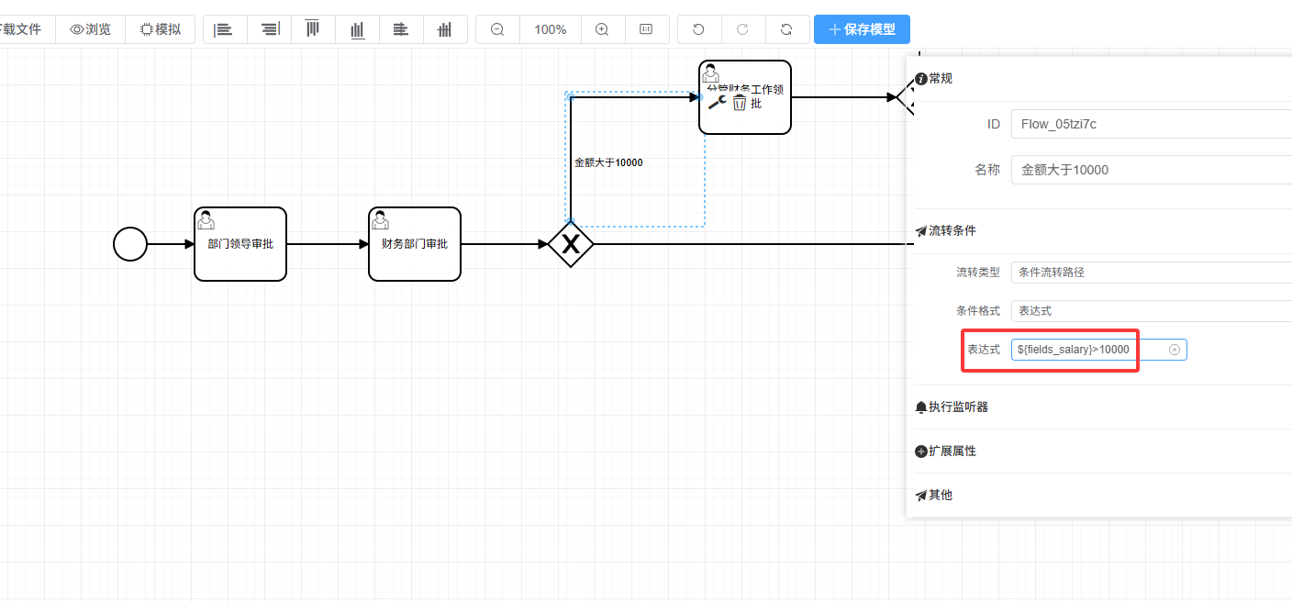This screenshot has height=602, width=1292.
Task: Click the align bottom toolbar icon
Action: (357, 29)
